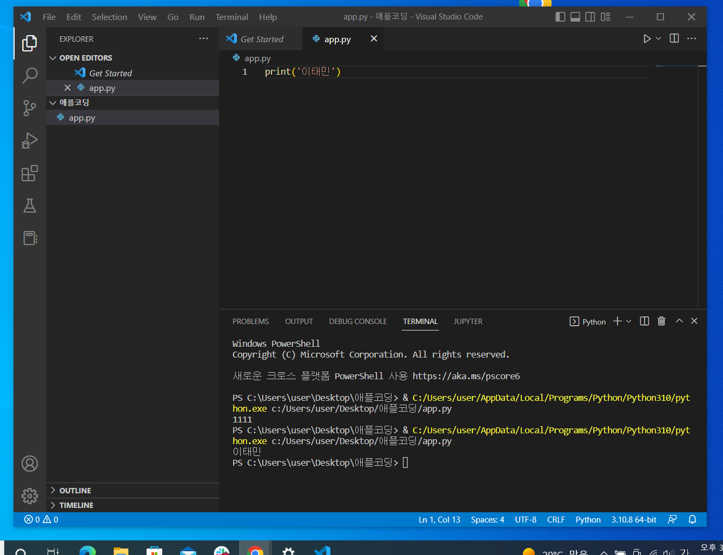Switch to the DEBUG CONSOLE tab
723x555 pixels.
pos(358,321)
